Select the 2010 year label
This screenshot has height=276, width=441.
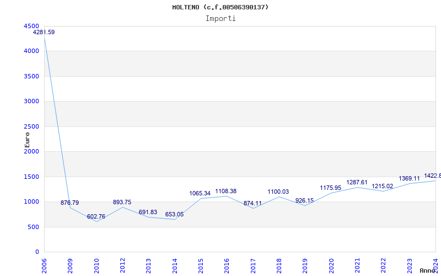tap(96, 266)
